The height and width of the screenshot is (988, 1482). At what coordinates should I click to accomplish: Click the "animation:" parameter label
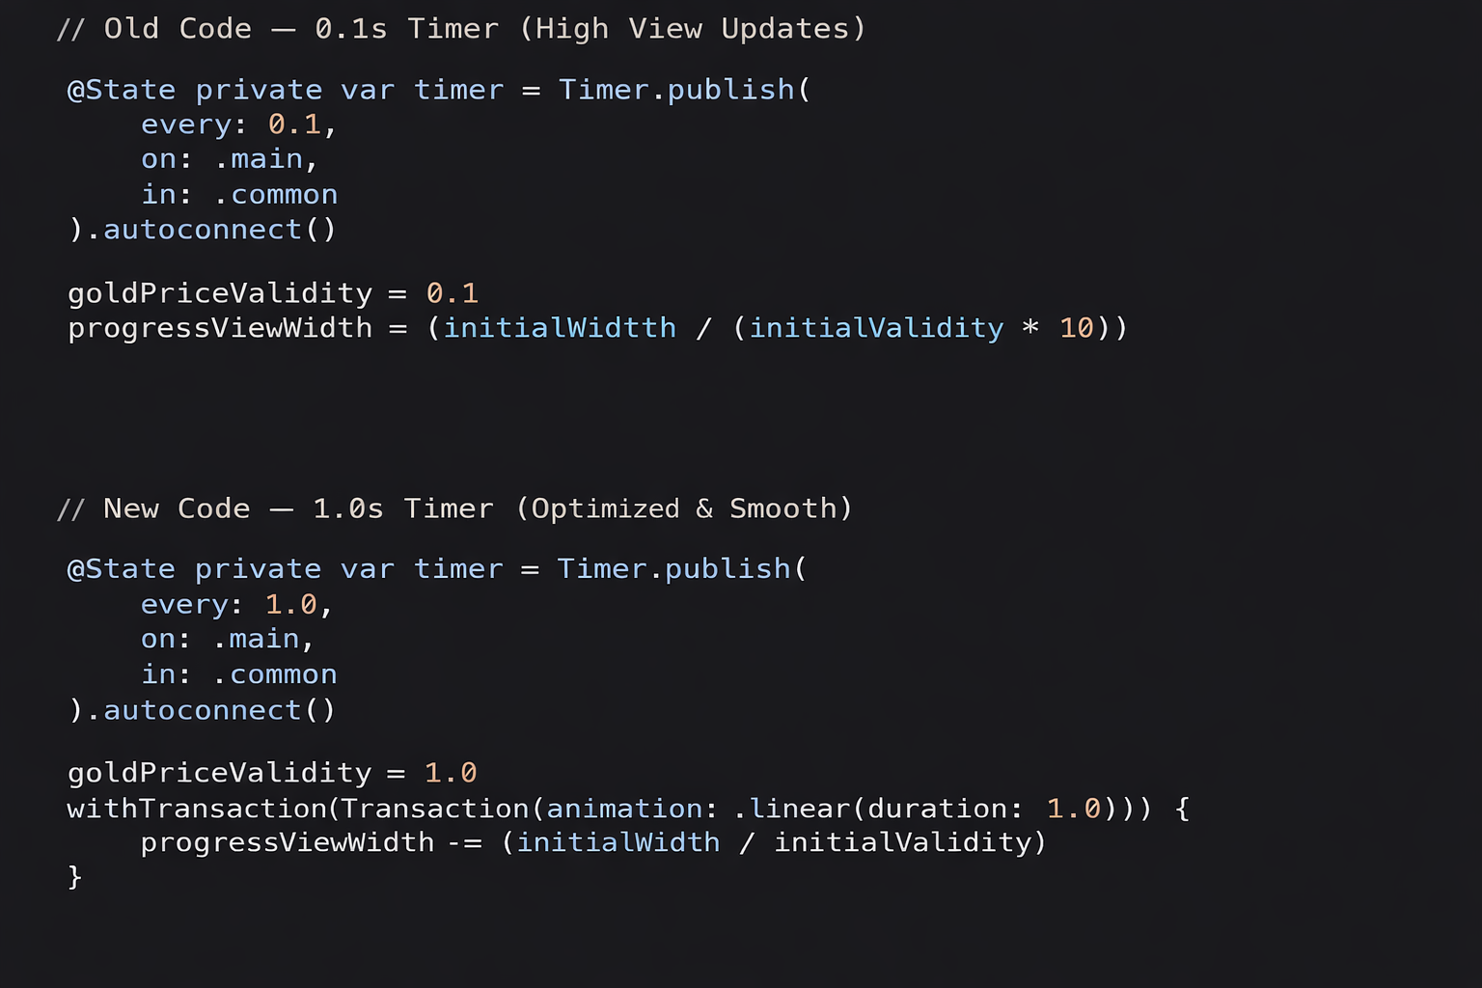pyautogui.click(x=625, y=808)
